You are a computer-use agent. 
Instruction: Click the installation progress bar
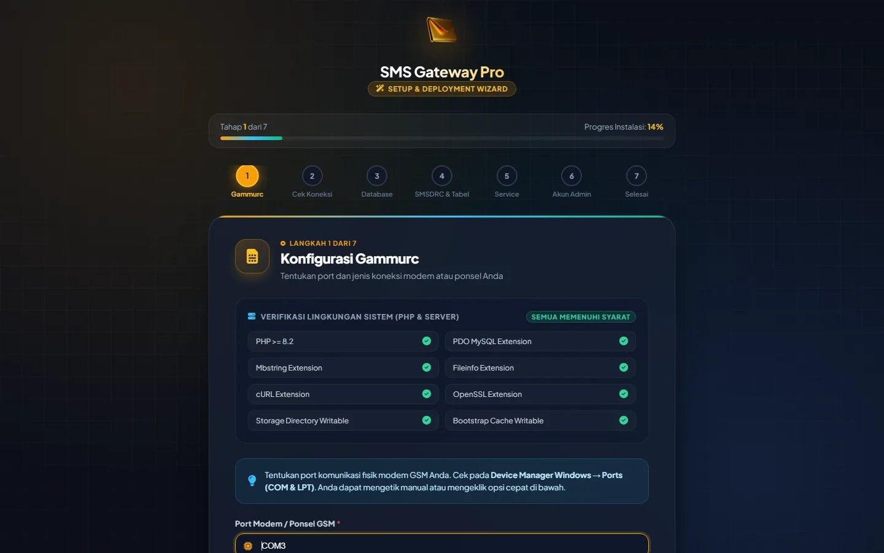[442, 138]
